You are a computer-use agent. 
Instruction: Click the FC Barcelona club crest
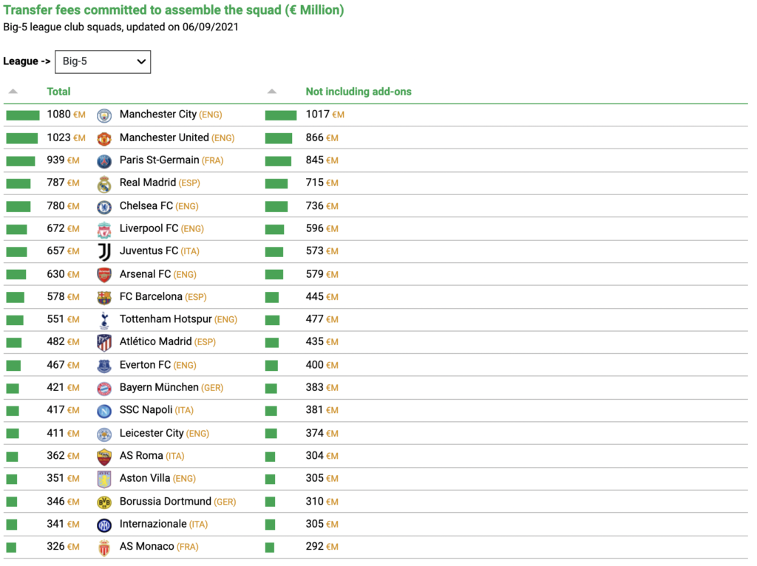tap(104, 297)
